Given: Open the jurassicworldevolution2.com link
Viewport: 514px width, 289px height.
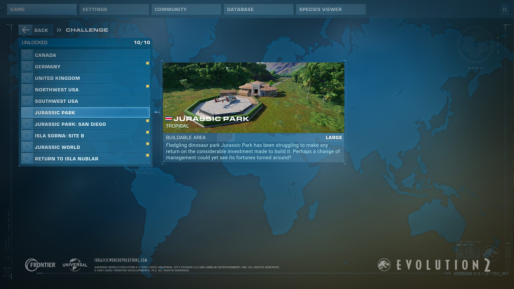Looking at the screenshot, I should 121,260.
